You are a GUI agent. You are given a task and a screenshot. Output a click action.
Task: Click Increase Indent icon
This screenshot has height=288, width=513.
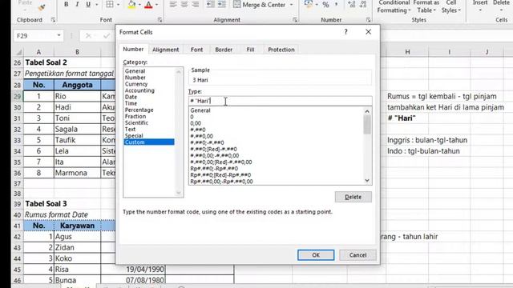(222, 4)
